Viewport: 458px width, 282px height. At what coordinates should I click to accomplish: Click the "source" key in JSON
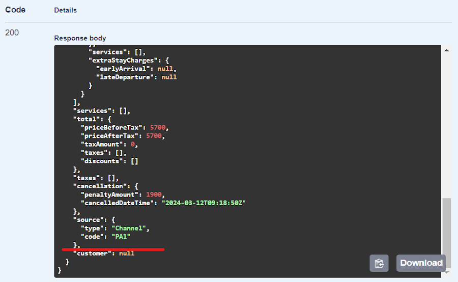[89, 220]
